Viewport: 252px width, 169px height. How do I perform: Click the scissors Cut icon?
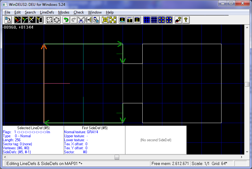pos(81,20)
